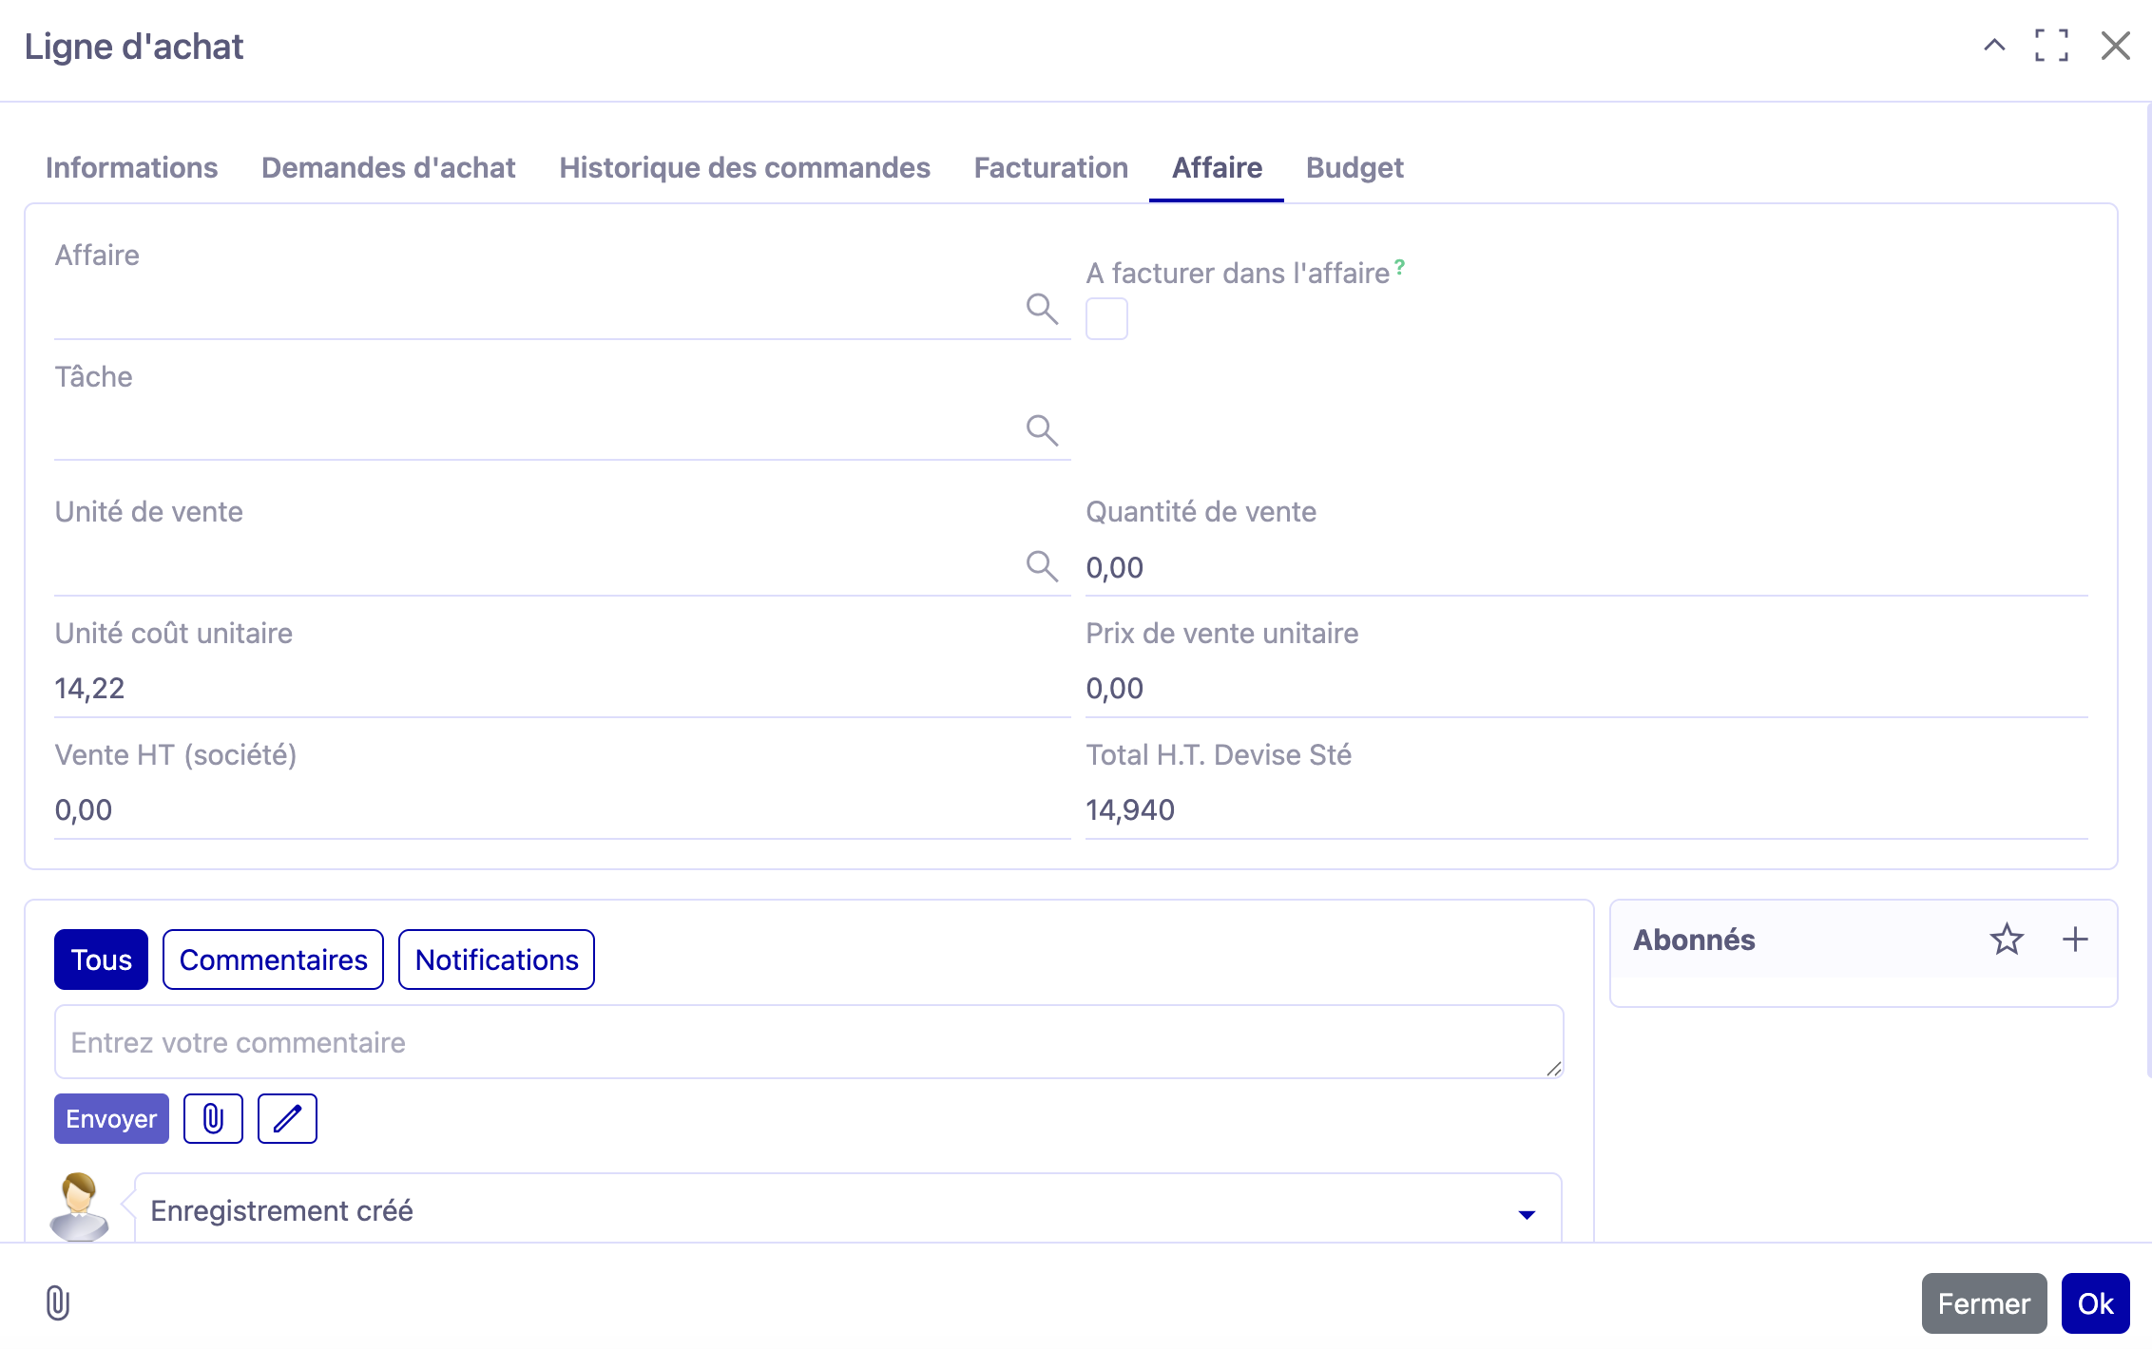Open the Affaire lookup with the magnifier icon
The image size is (2152, 1349).
pyautogui.click(x=1043, y=309)
